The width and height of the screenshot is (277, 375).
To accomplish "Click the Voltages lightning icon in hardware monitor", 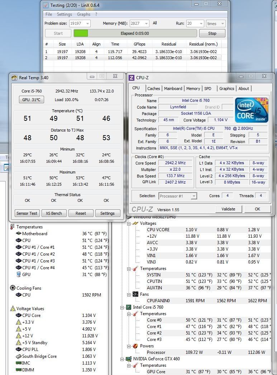I will (135, 223).
